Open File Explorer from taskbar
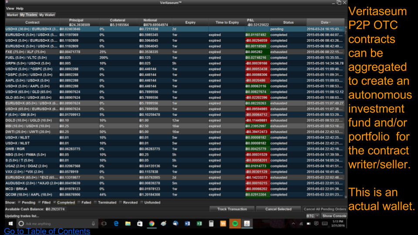 [x=128, y=224]
